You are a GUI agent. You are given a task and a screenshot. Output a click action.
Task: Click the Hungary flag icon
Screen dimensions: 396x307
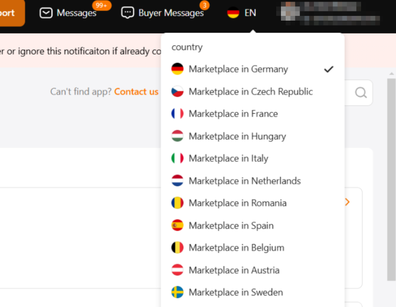click(x=178, y=136)
